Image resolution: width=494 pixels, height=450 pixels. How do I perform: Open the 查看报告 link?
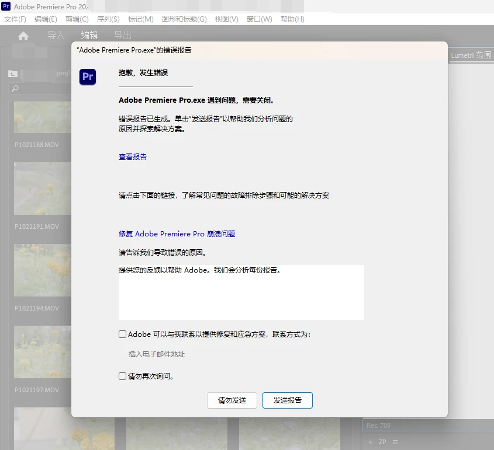pos(133,156)
